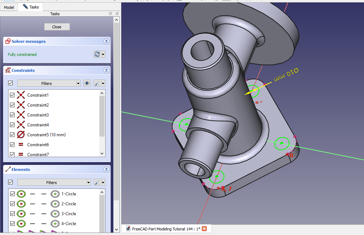Click the Constraint1 coincident icon

tap(21, 95)
